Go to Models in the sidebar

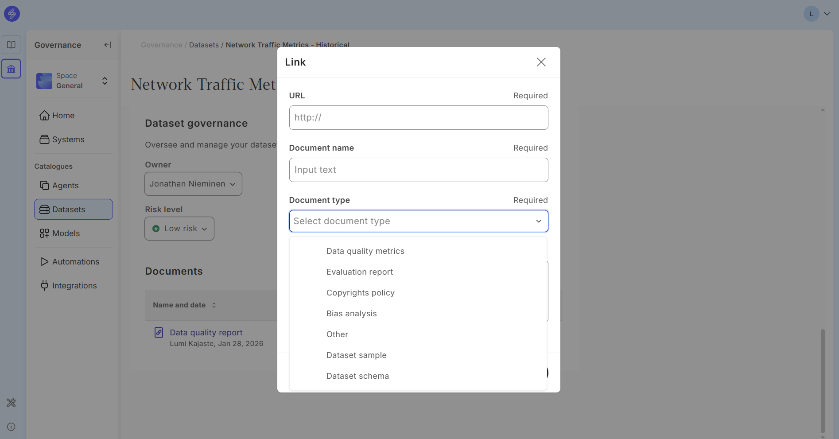(x=66, y=233)
